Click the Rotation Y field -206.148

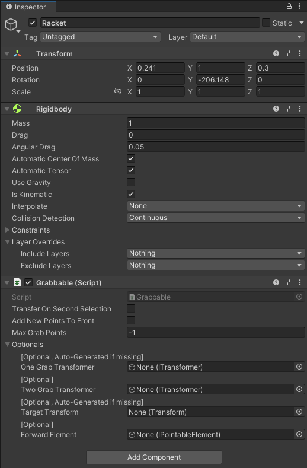point(220,79)
